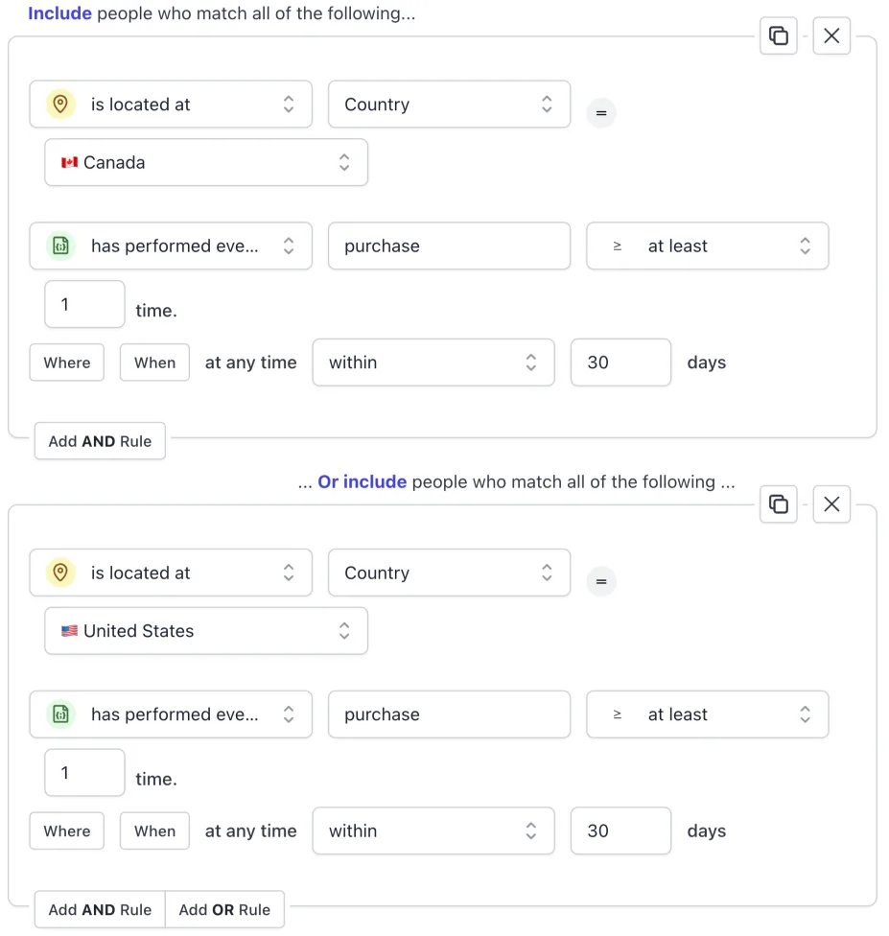Open the Canada country dropdown
Viewport: 889px width, 936px height.
tap(206, 162)
